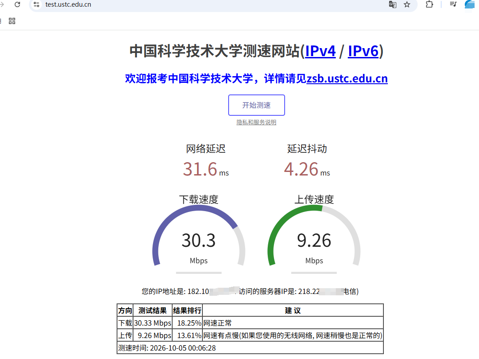Viewport: 479px width, 359px height.
Task: Click the translate page icon
Action: tap(393, 4)
